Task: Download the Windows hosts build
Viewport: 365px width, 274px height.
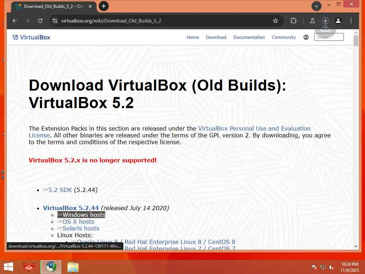Action: point(82,215)
